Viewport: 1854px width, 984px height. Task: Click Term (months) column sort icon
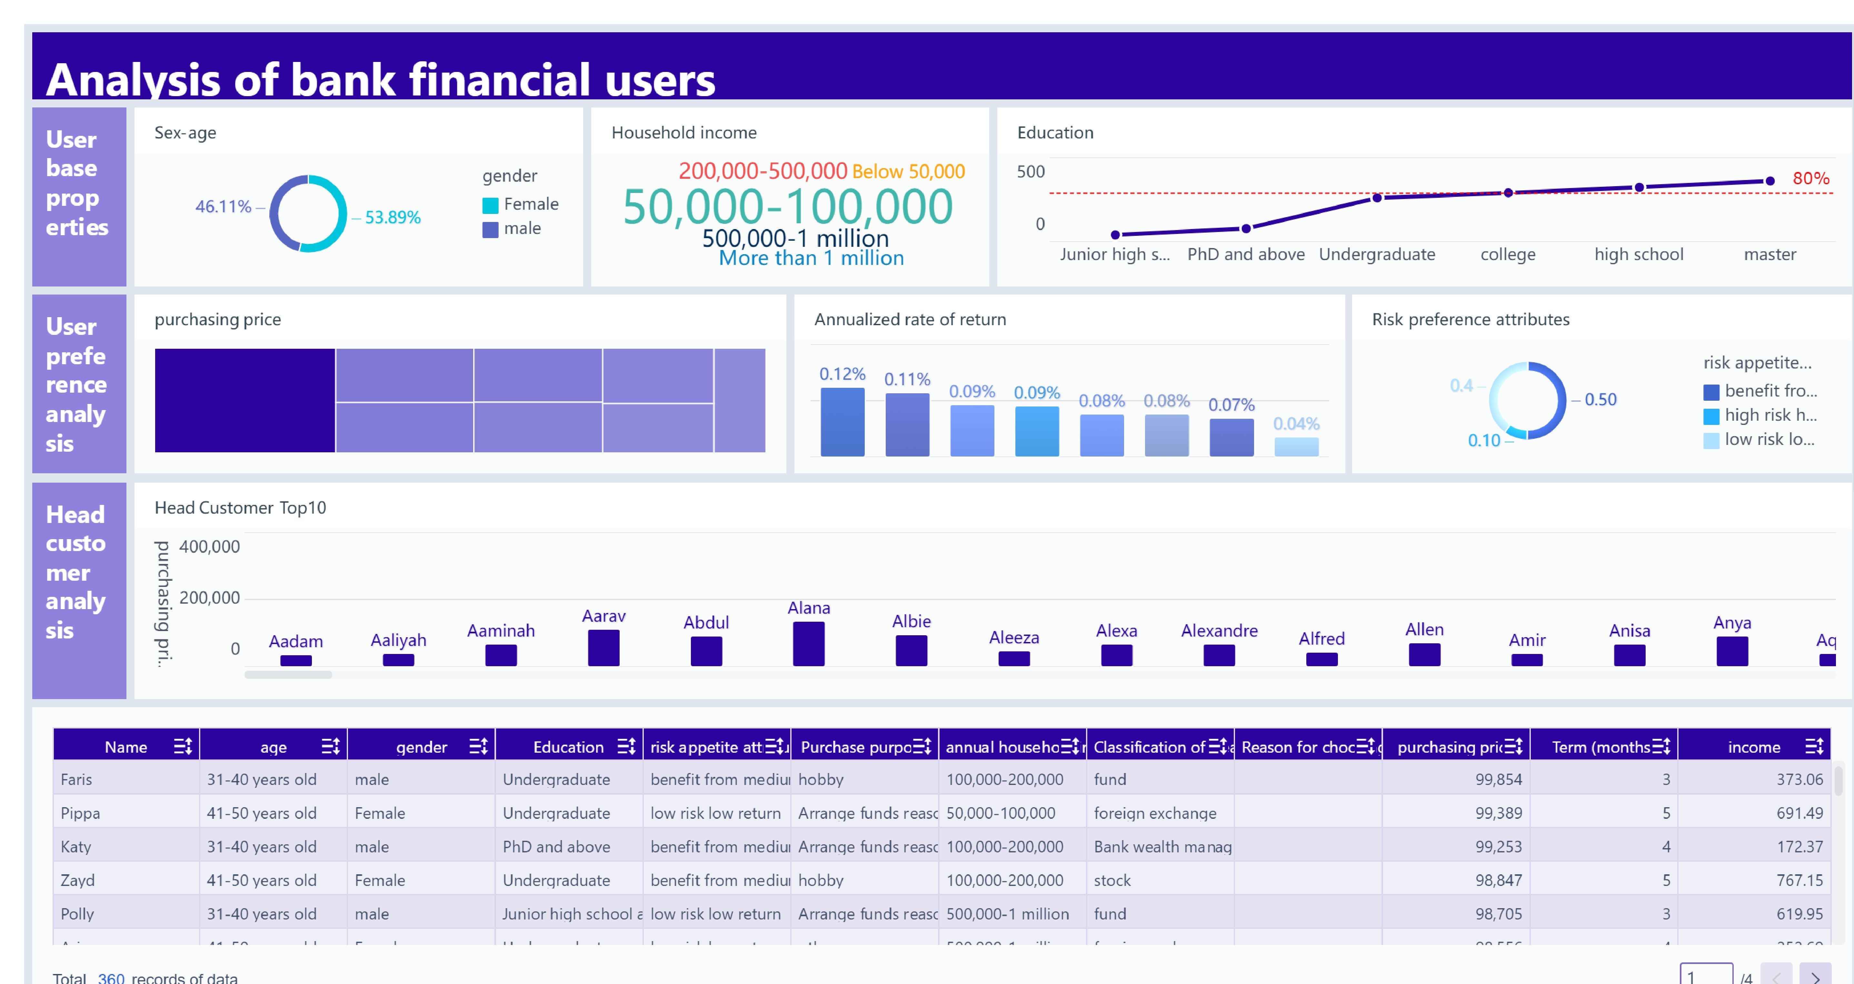pyautogui.click(x=1661, y=747)
